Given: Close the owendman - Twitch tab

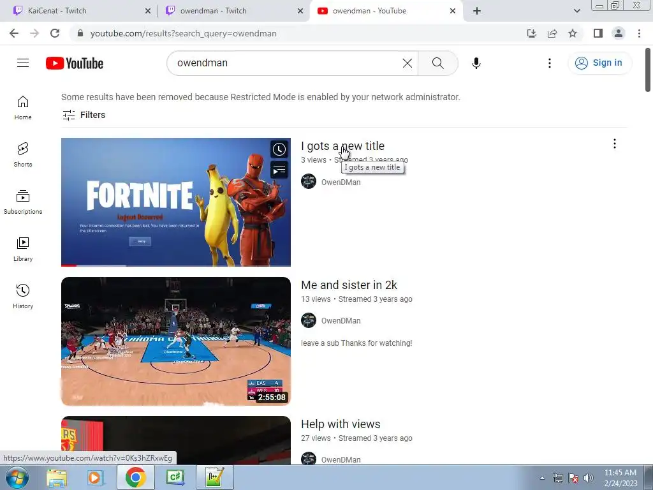Looking at the screenshot, I should (x=300, y=11).
